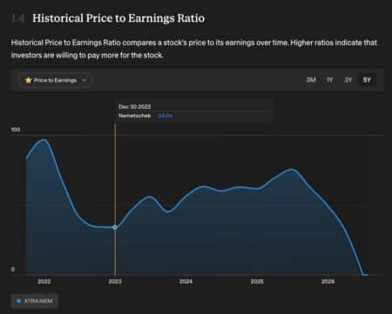
Task: Choose the 3Y time range
Action: click(x=348, y=80)
